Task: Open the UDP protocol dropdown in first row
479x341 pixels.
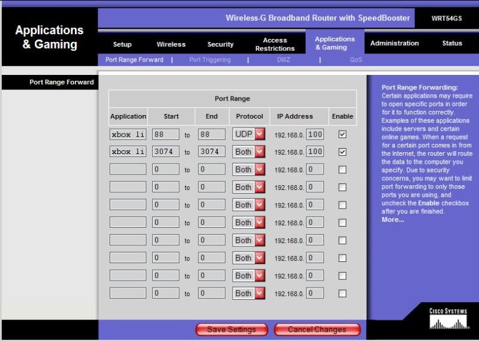Action: pos(249,134)
